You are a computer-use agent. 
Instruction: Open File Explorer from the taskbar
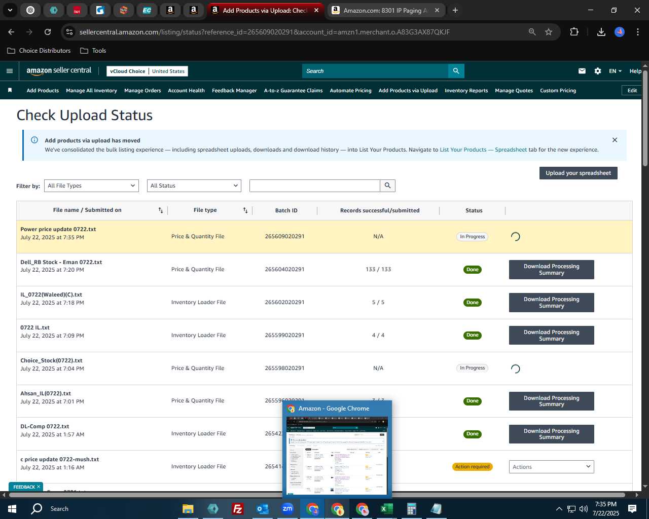pyautogui.click(x=188, y=508)
